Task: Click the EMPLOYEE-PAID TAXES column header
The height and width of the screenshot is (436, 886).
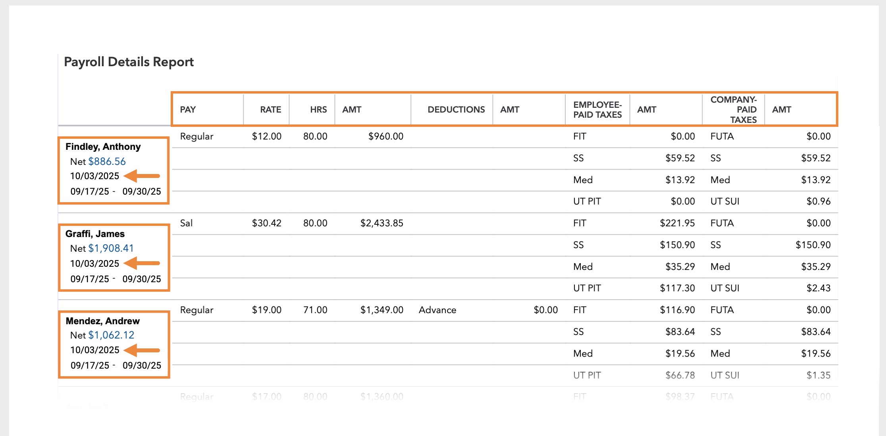Action: click(x=597, y=110)
